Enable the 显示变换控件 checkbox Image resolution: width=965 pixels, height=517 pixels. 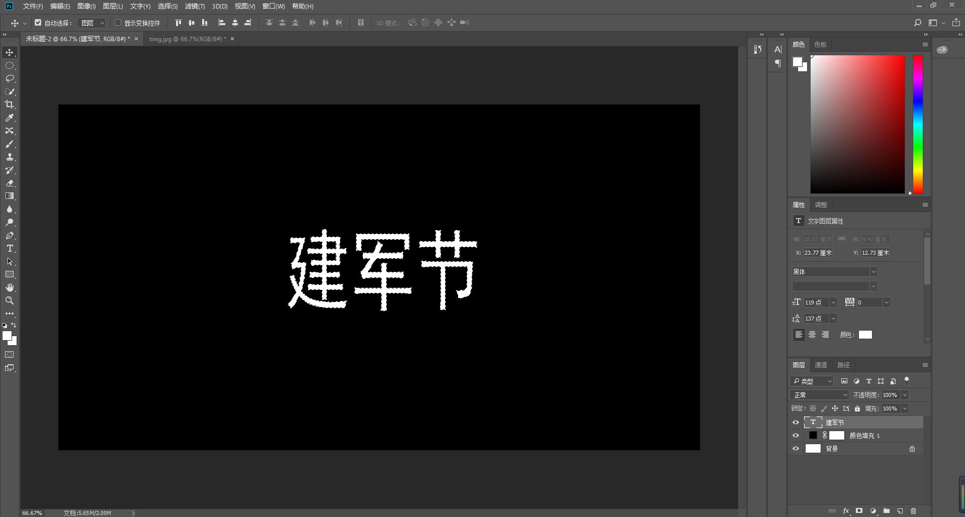[x=117, y=23]
